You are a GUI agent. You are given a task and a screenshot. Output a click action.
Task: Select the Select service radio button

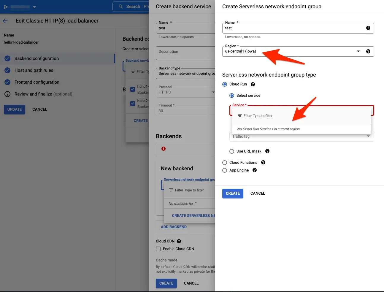232,96
